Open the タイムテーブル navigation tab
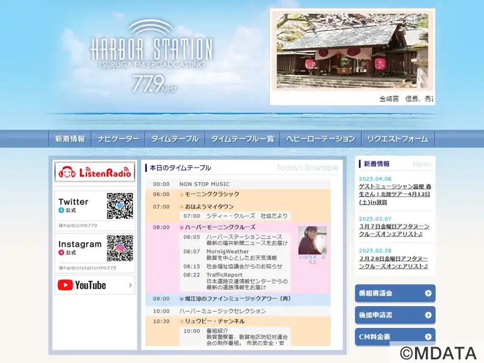 [x=175, y=139]
